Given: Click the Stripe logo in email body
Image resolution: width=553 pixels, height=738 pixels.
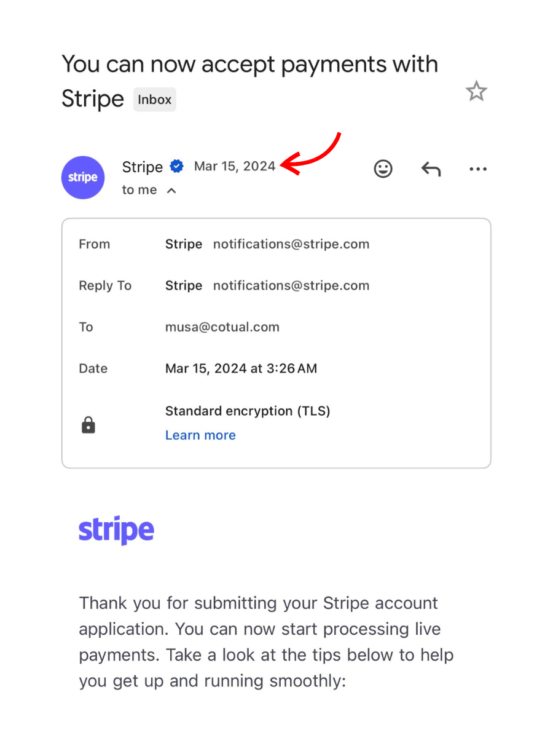Looking at the screenshot, I should (x=116, y=530).
